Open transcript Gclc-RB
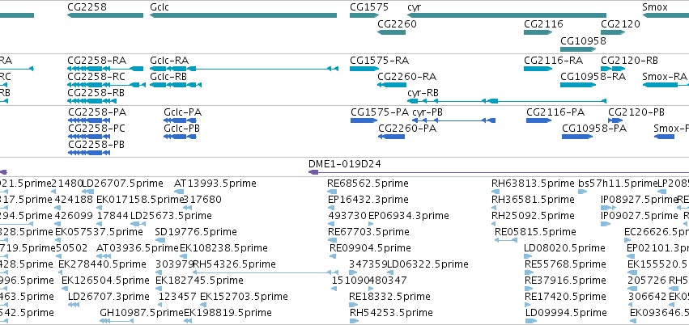 (168, 77)
